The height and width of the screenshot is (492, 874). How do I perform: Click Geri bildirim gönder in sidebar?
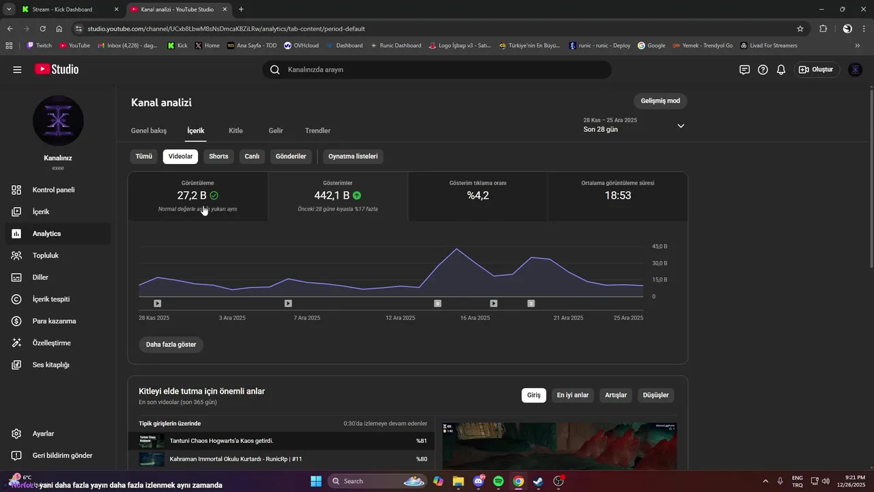point(58,456)
